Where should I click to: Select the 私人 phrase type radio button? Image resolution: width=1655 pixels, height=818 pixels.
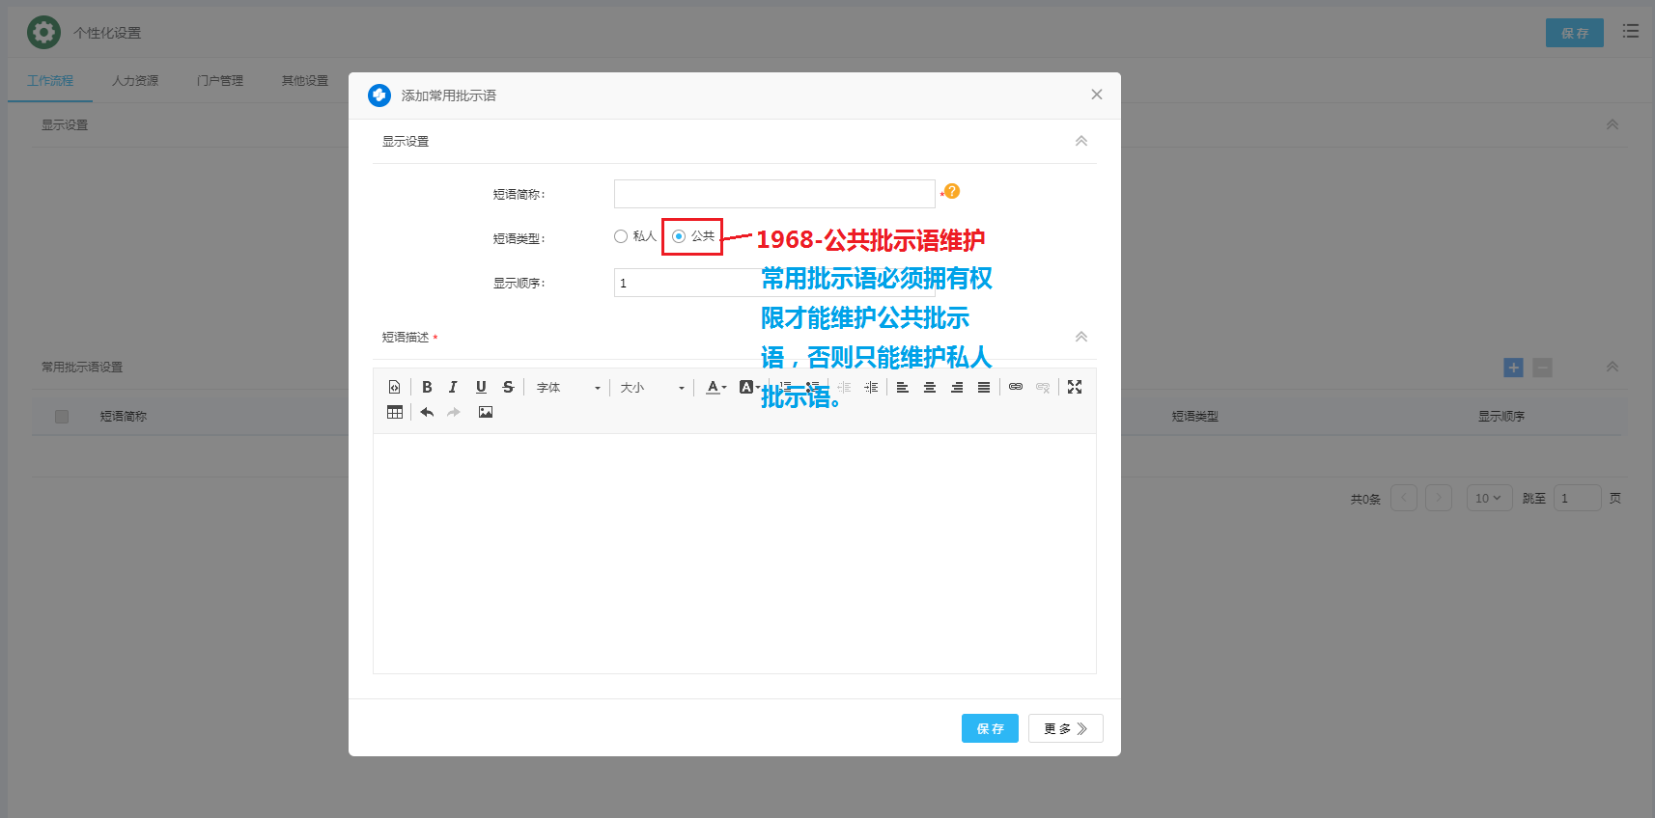[621, 236]
